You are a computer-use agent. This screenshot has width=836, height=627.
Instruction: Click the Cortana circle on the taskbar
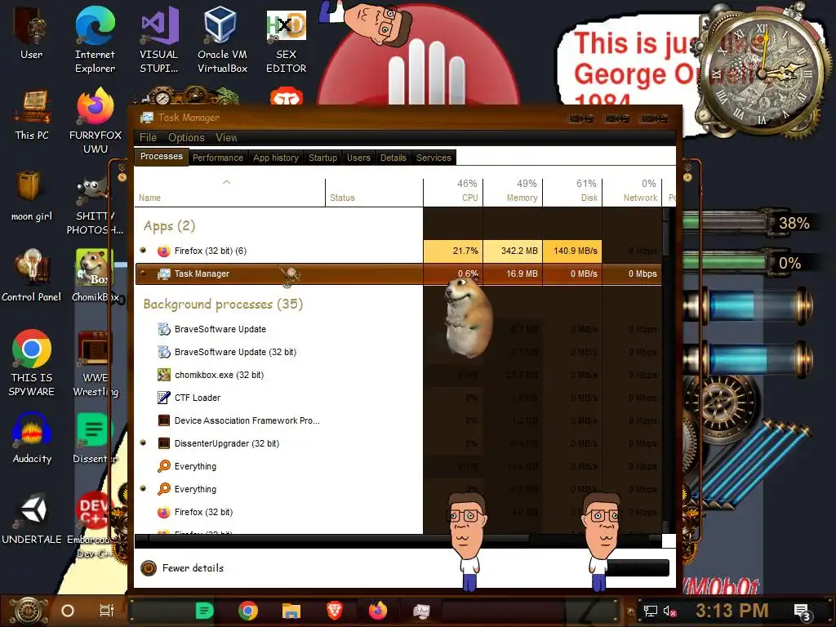68,611
